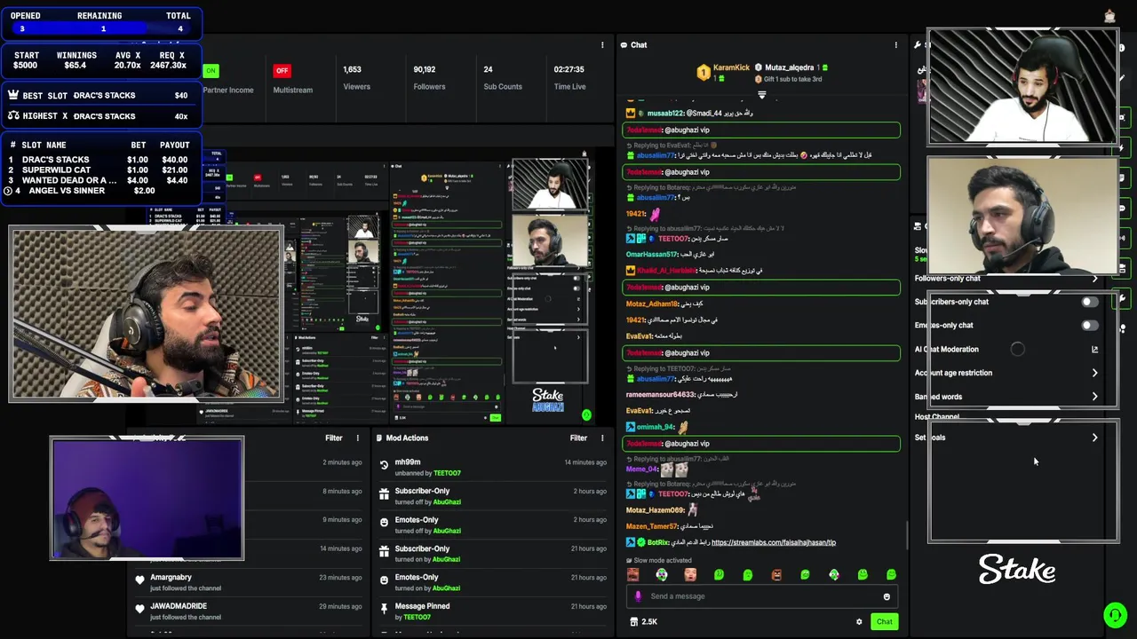This screenshot has width=1137, height=639.
Task: Click JAWADMADRIDE follower entry
Action: [250, 611]
